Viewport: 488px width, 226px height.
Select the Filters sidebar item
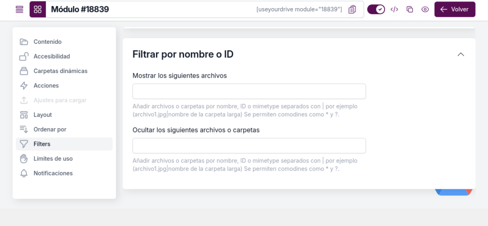pos(64,144)
